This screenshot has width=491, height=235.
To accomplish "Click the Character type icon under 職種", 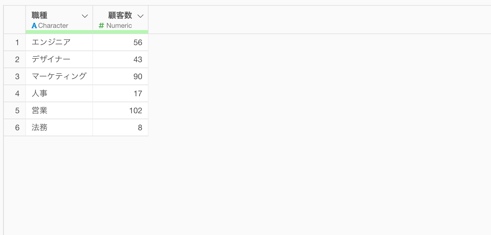I will [34, 26].
